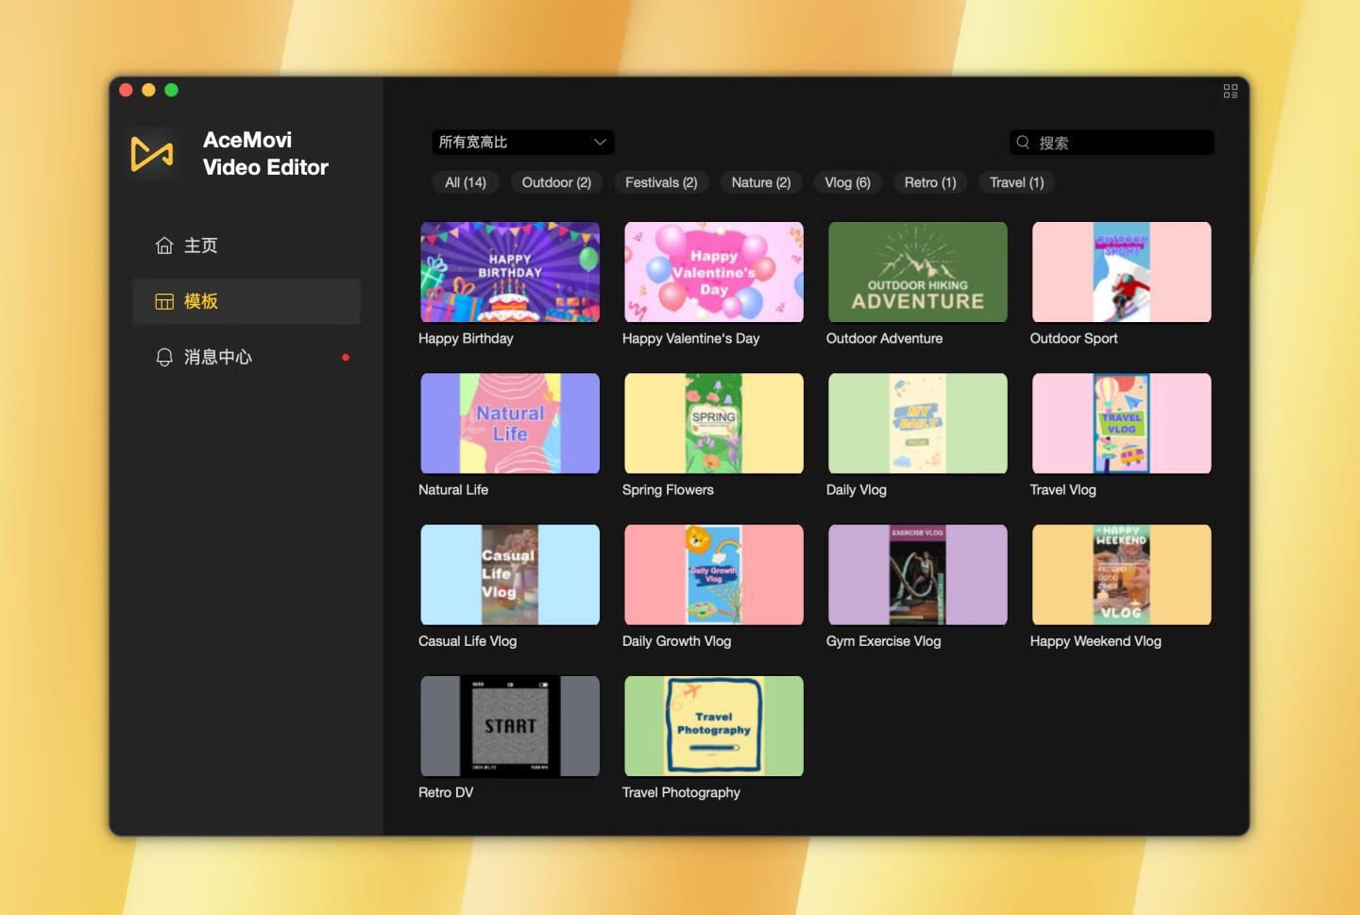This screenshot has height=915, width=1360.
Task: Click the AceMovi logo icon
Action: (152, 154)
